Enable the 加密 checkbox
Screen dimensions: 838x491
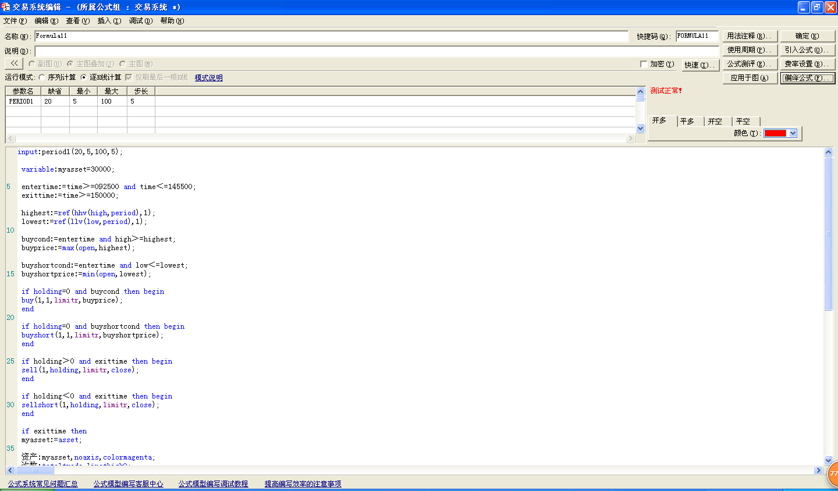644,64
